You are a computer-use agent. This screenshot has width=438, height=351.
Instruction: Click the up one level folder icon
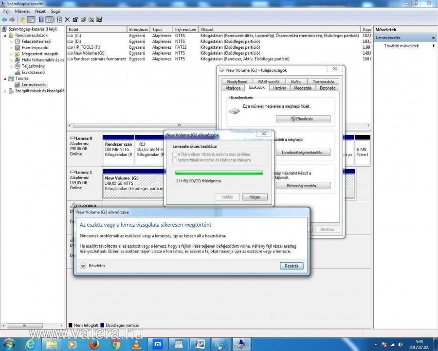click(x=22, y=19)
